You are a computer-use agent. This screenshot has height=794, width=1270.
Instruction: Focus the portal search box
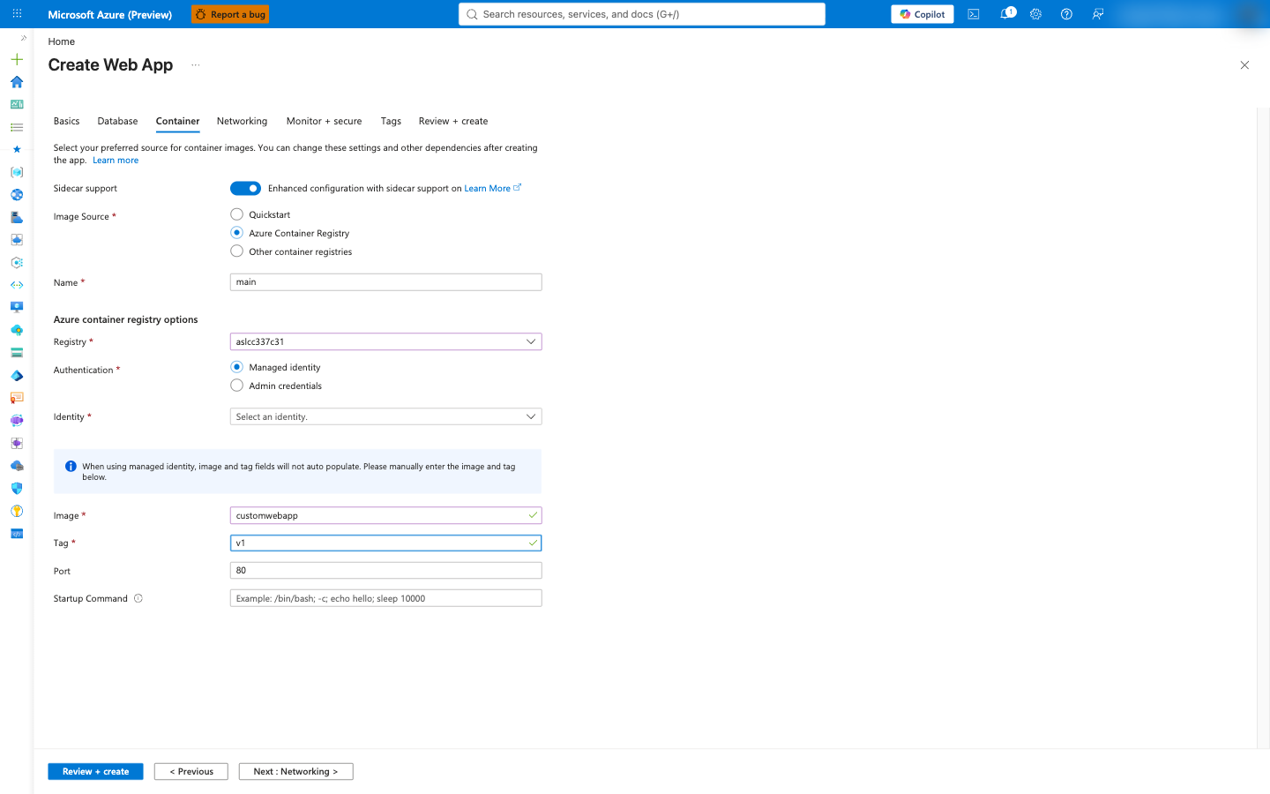point(642,14)
